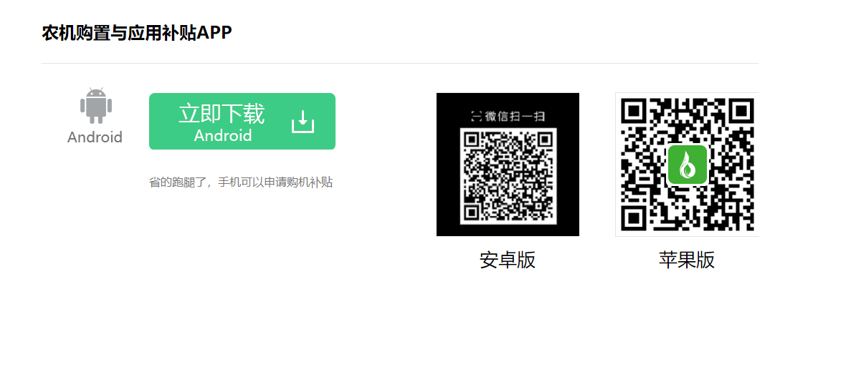The height and width of the screenshot is (367, 851).
Task: Click the 微信扫一扫 caption text
Action: (x=515, y=116)
